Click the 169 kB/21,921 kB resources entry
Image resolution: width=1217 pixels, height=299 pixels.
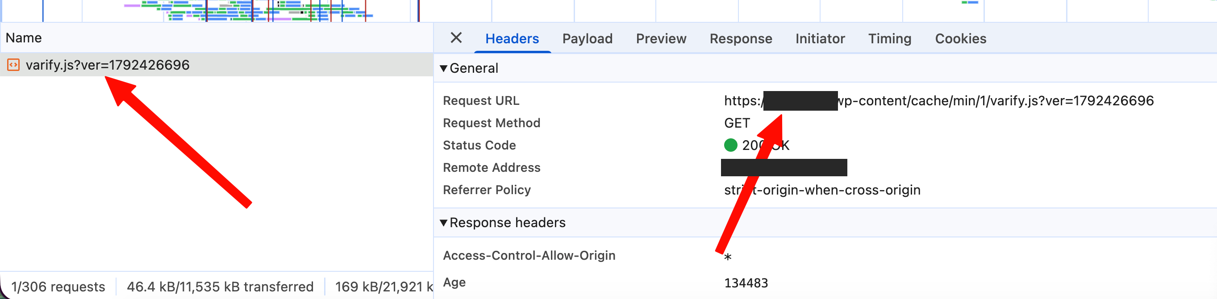tap(383, 287)
